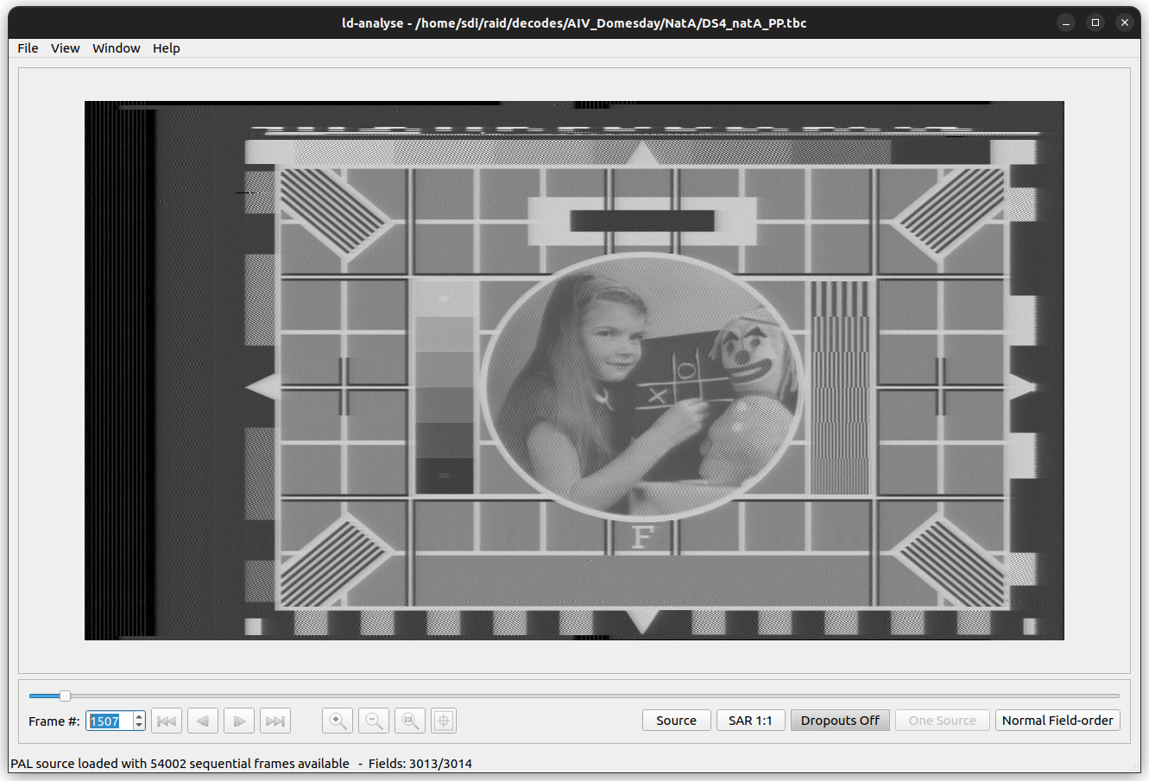Zoom out of the video frame
The width and height of the screenshot is (1149, 781).
click(x=374, y=721)
